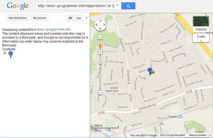The width and height of the screenshot is (213, 138).
Task: Switch to Satellite view thumbnail
Action: [201, 24]
